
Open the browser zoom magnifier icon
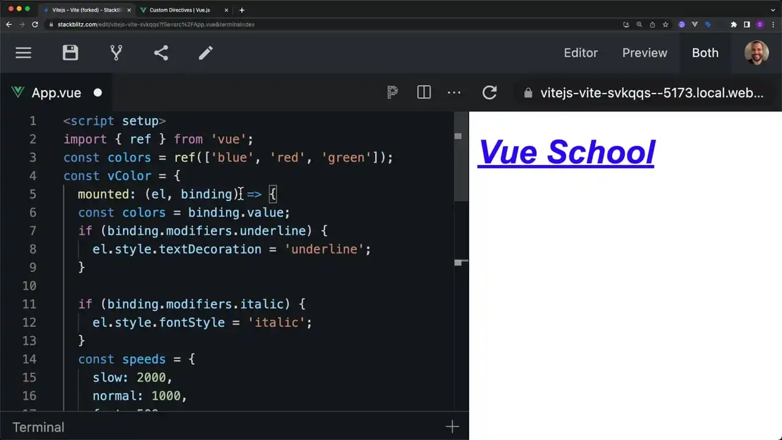click(639, 24)
